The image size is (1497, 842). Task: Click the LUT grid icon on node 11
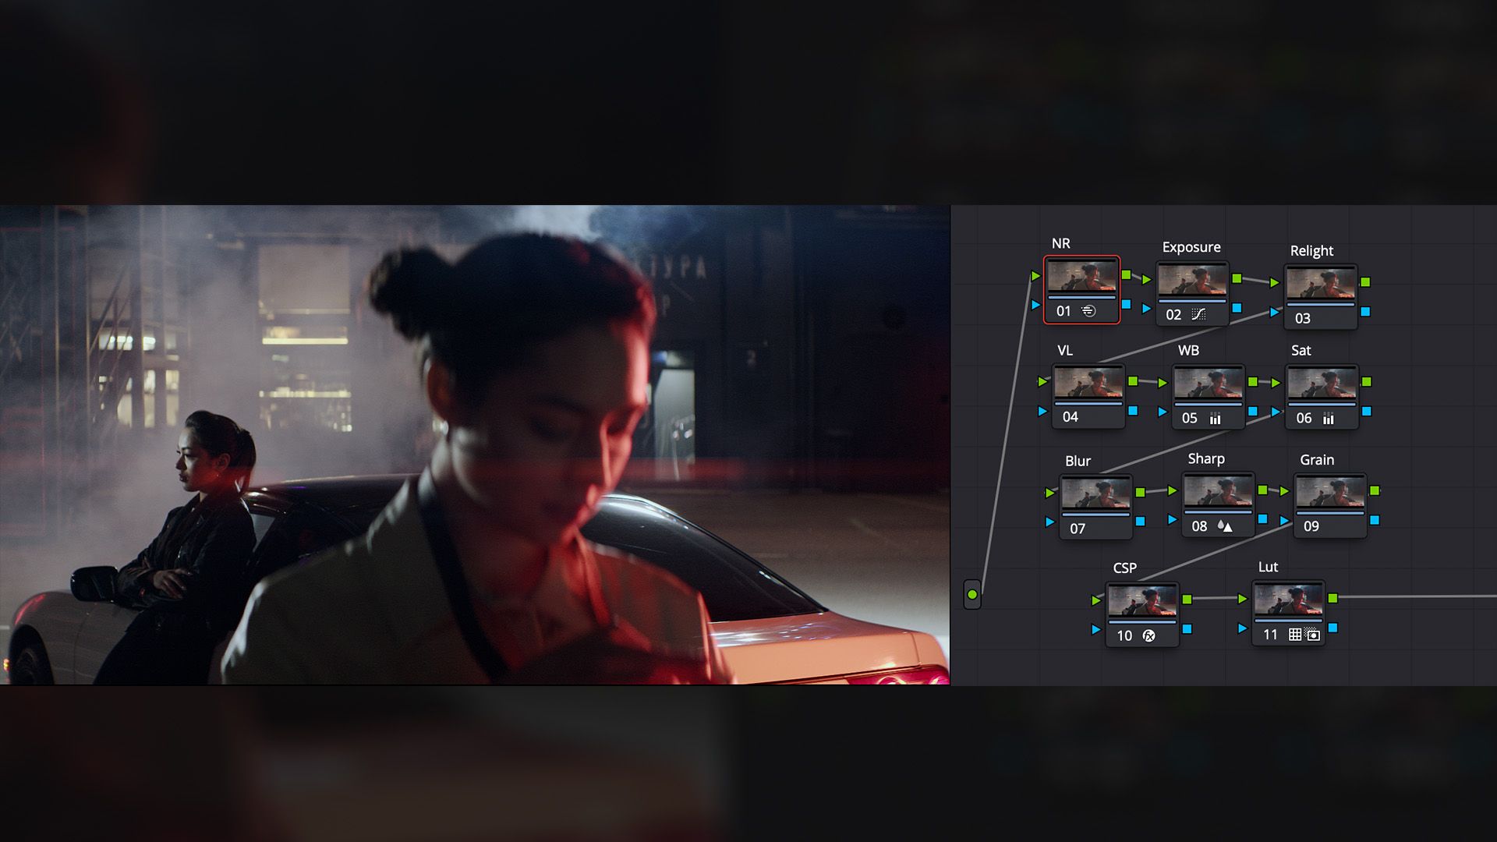(x=1295, y=635)
